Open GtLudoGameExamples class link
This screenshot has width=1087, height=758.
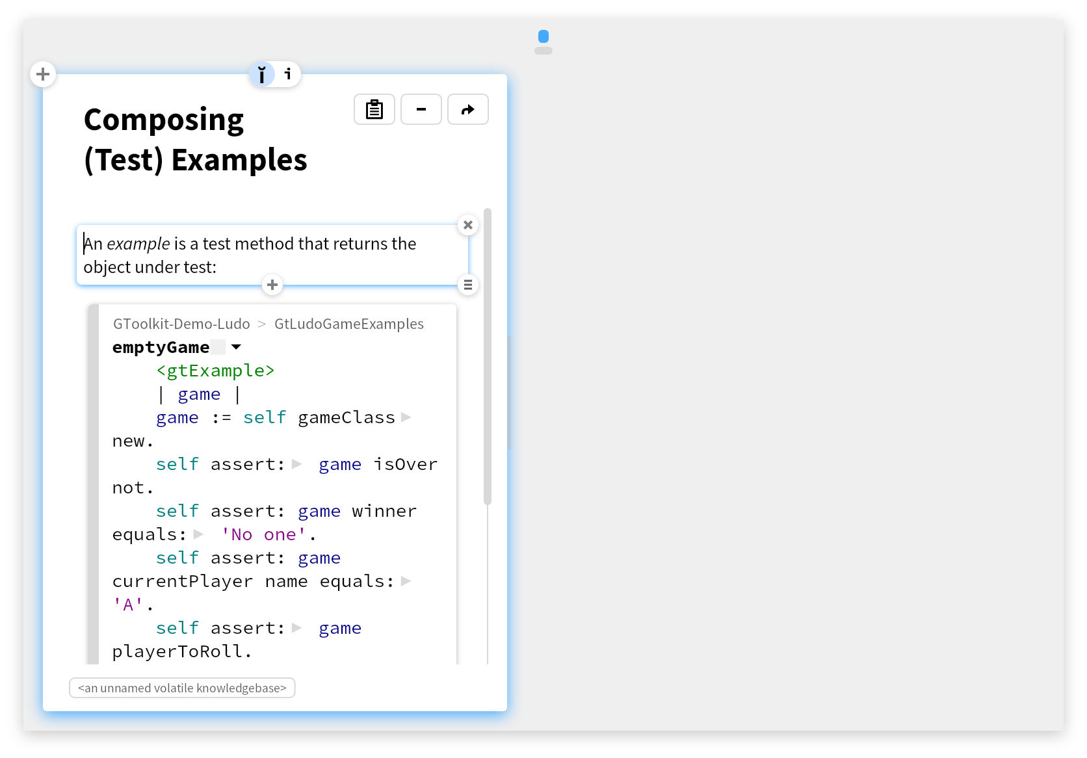click(x=349, y=324)
